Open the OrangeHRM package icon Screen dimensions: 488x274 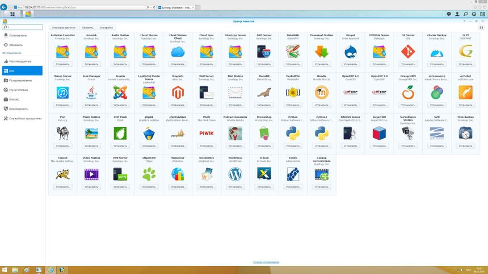[408, 93]
